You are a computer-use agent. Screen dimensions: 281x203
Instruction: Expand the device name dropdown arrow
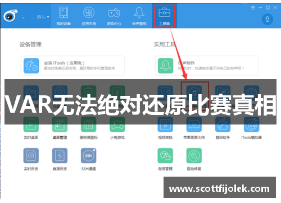tap(48, 17)
